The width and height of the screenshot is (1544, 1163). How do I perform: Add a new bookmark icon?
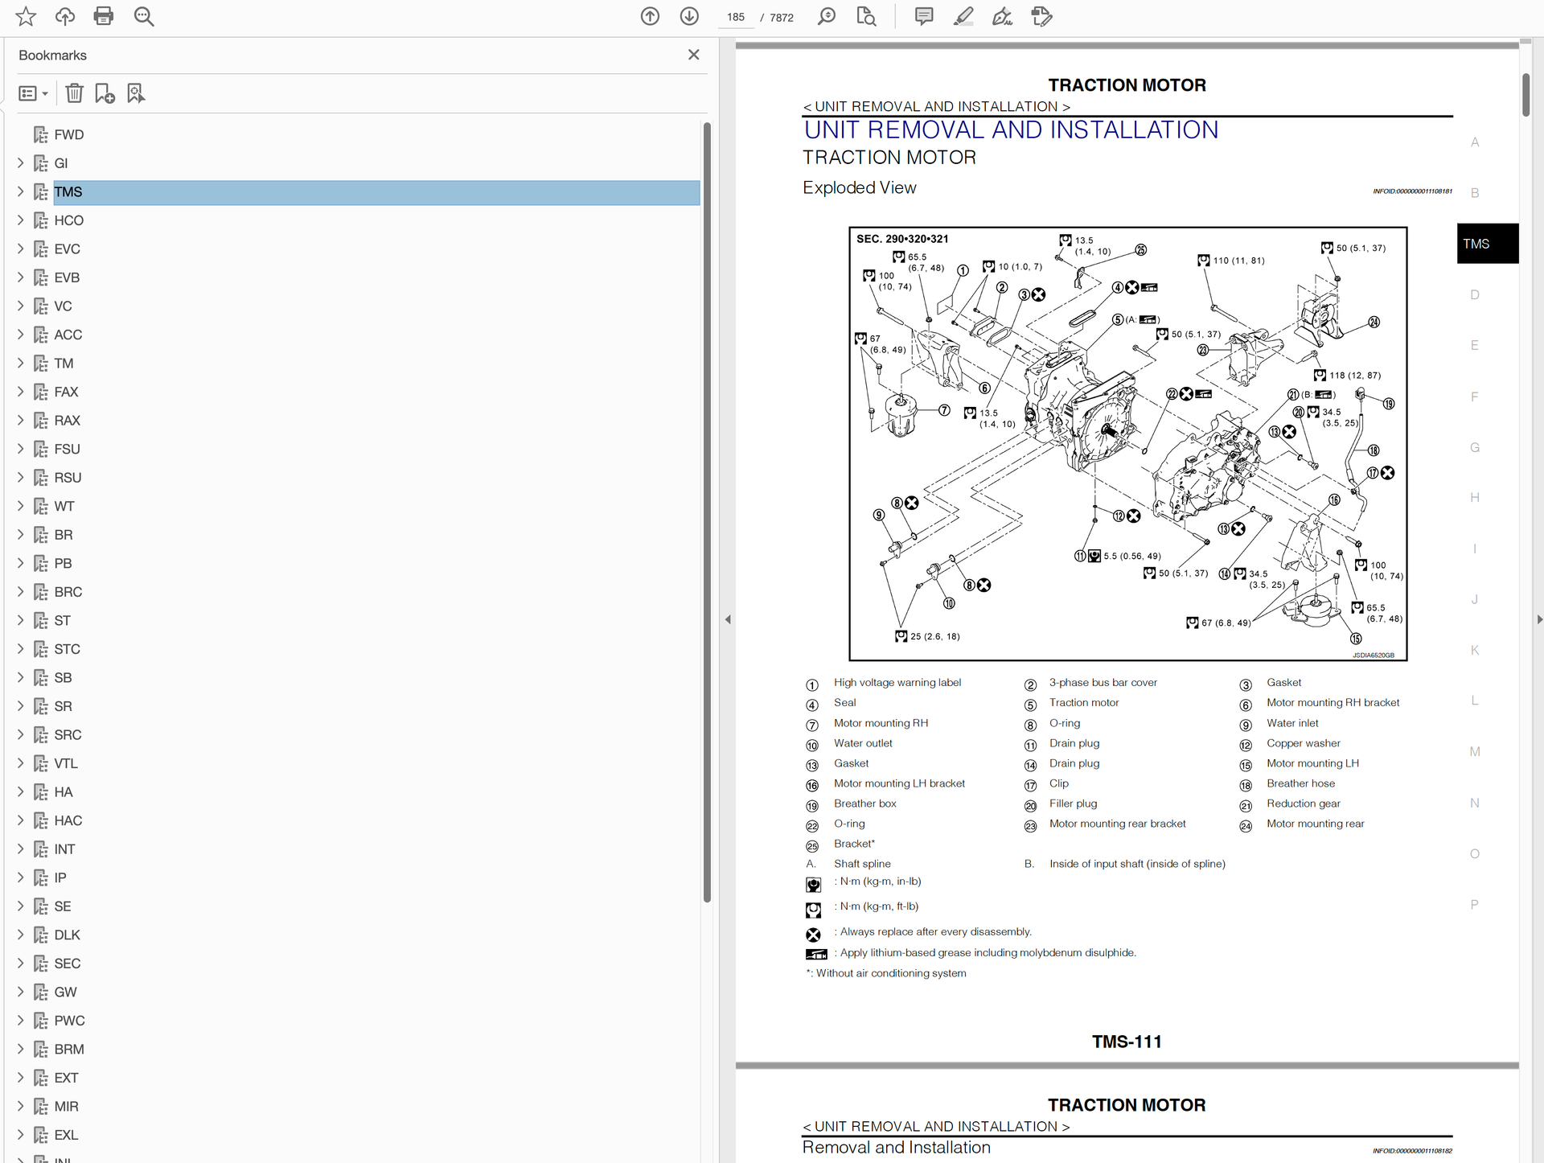point(105,93)
